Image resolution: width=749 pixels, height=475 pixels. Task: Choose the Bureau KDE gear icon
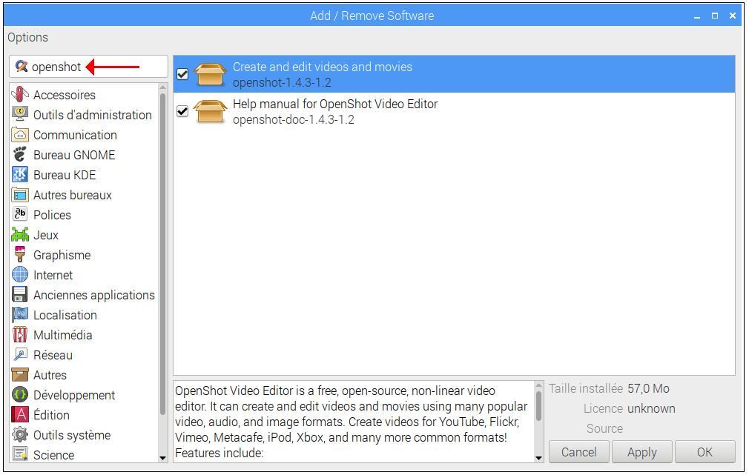(19, 175)
